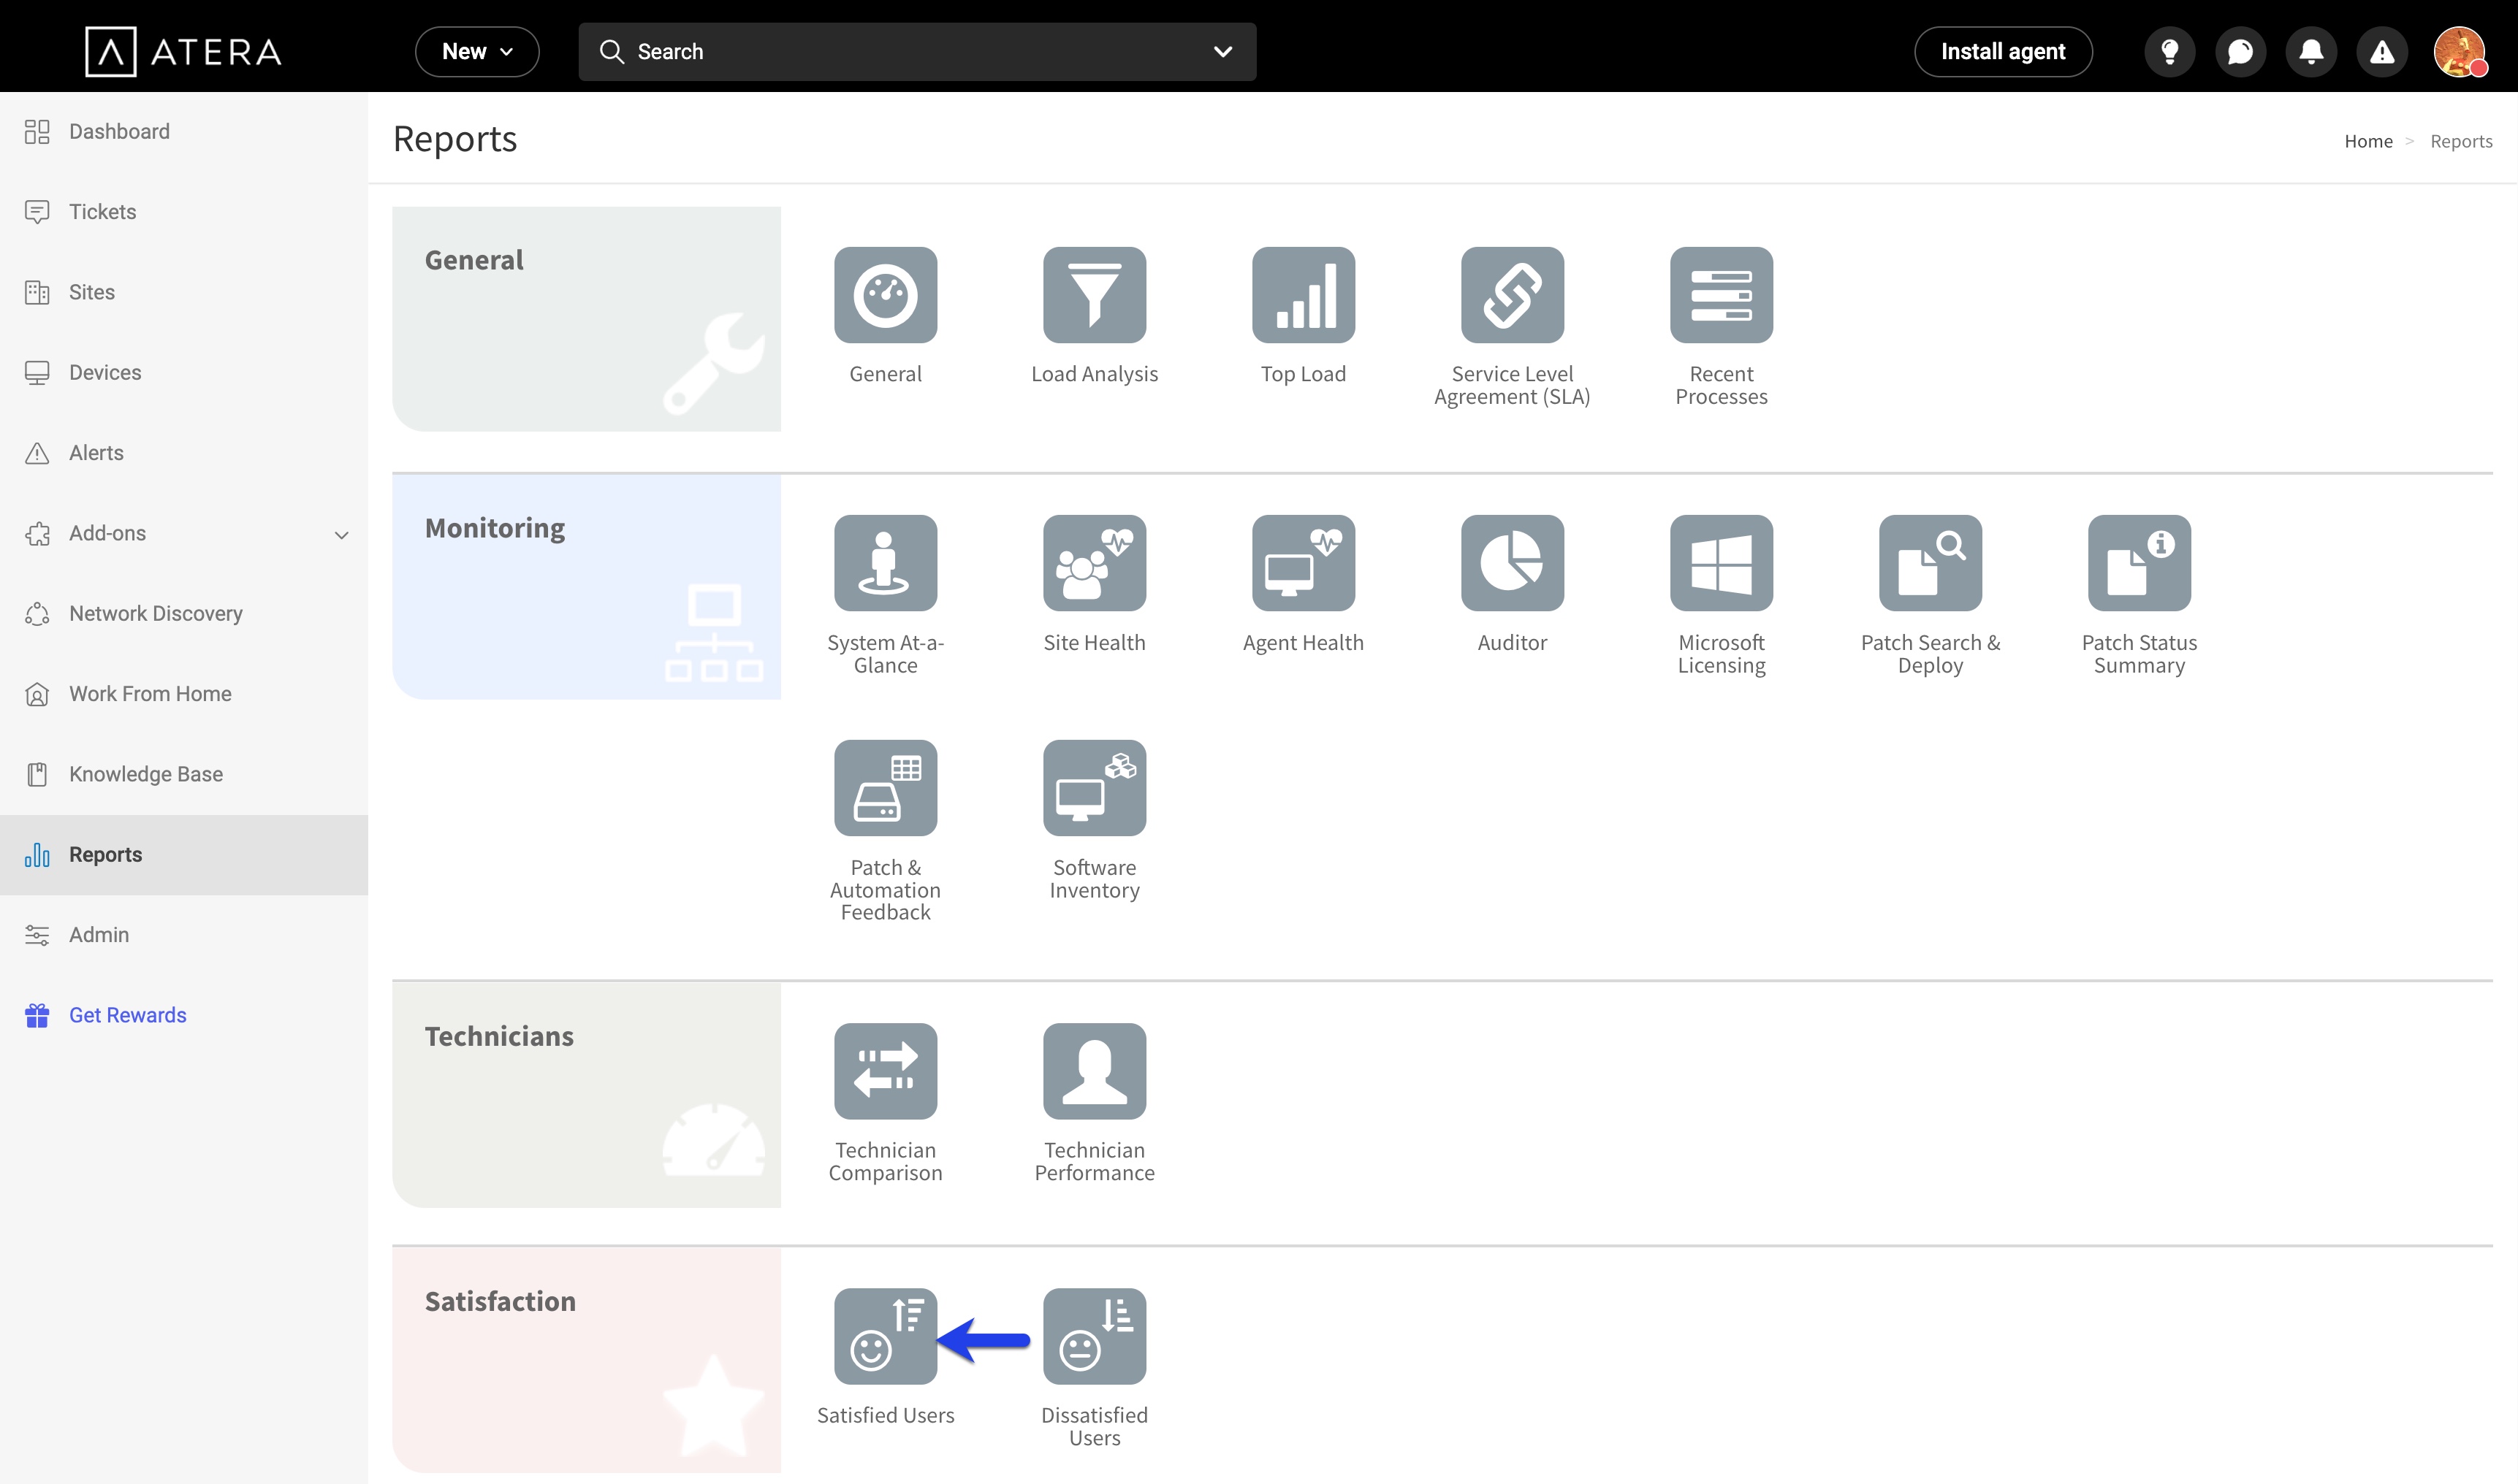Click into the Search input field
Image resolution: width=2518 pixels, height=1484 pixels.
point(900,52)
